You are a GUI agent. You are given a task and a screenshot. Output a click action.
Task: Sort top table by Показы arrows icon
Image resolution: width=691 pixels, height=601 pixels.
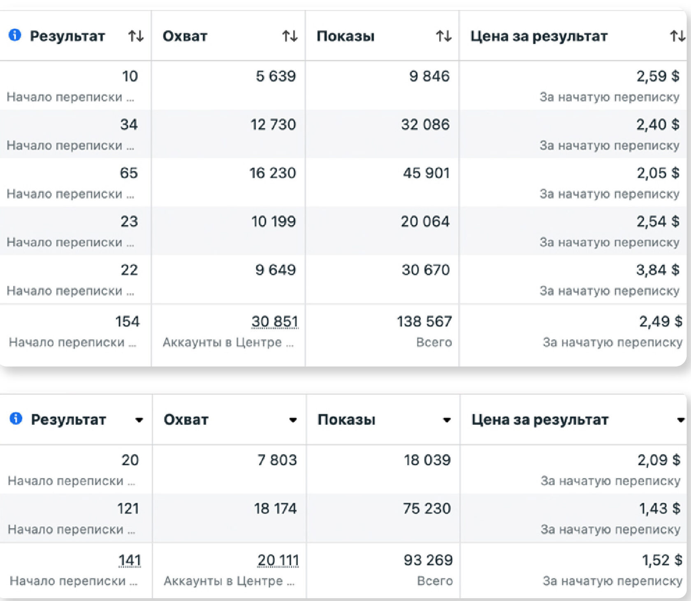pos(444,36)
